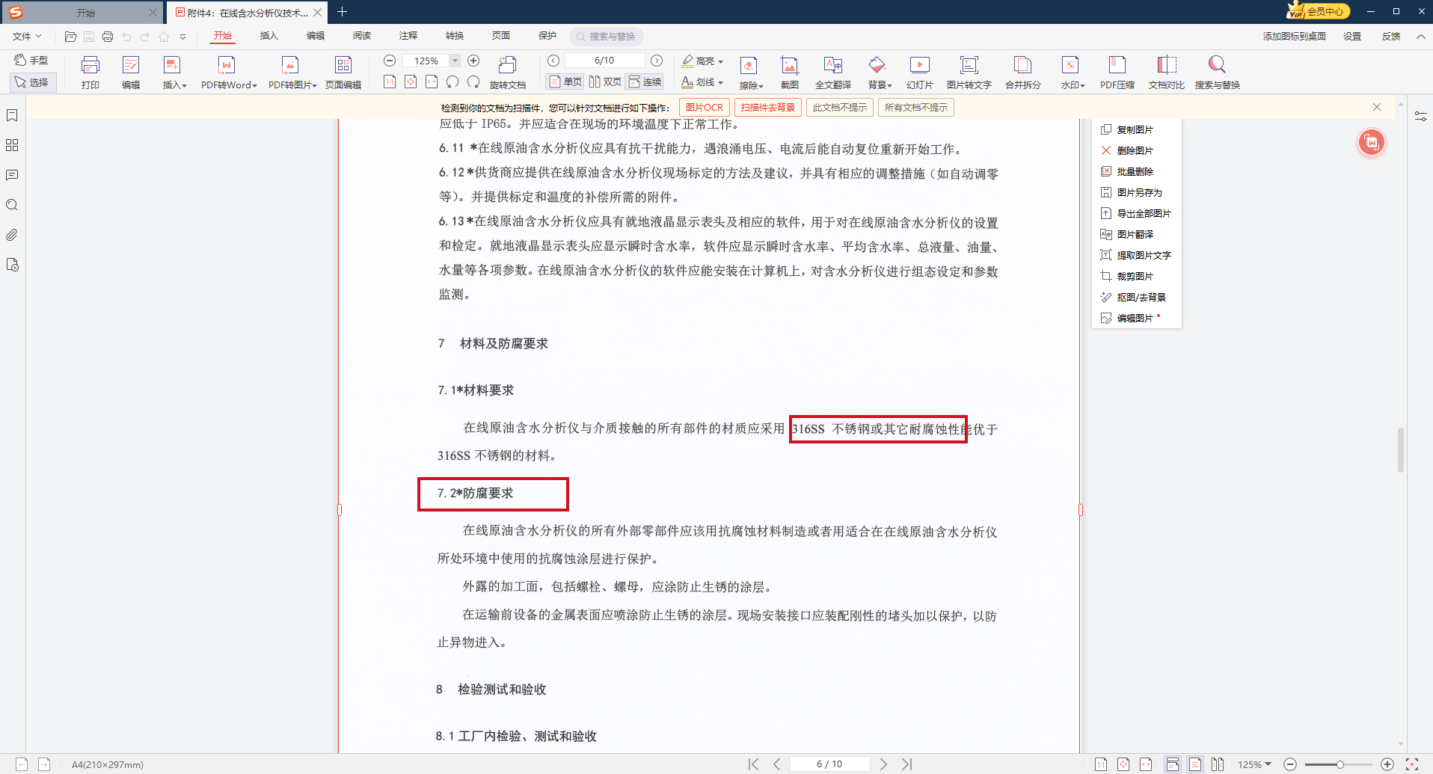Switch to the 转换 convert tab
The width and height of the screenshot is (1433, 774).
point(455,36)
